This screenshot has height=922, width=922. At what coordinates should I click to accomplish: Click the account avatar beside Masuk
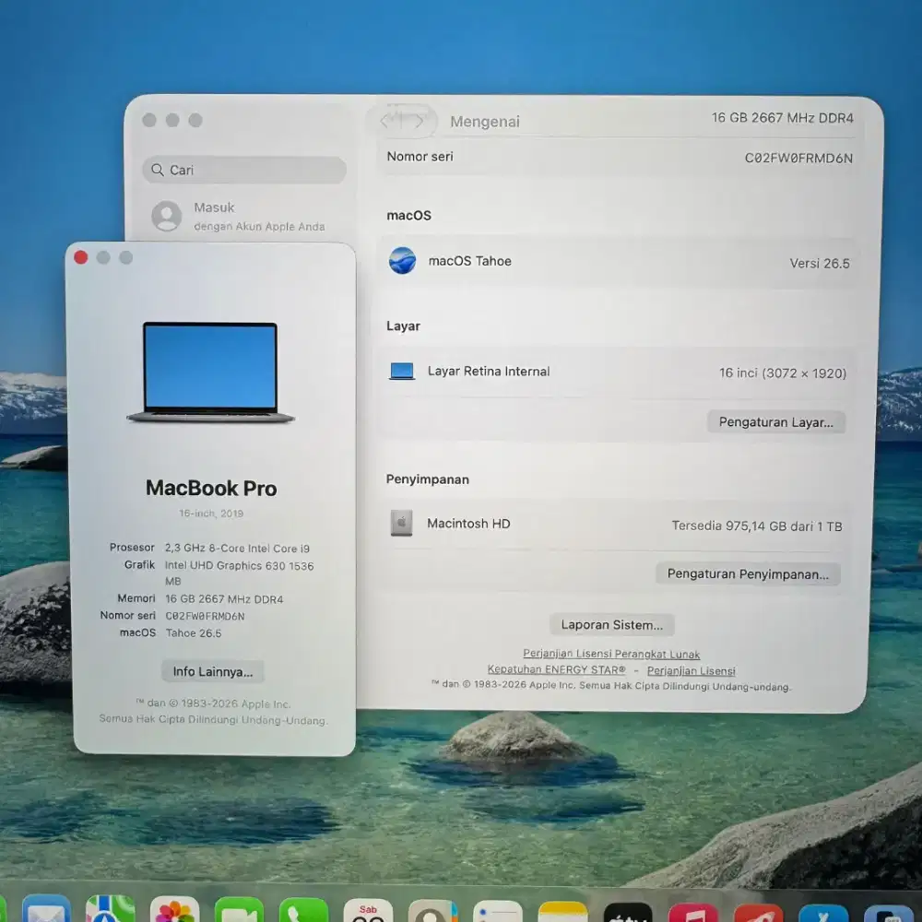[167, 216]
